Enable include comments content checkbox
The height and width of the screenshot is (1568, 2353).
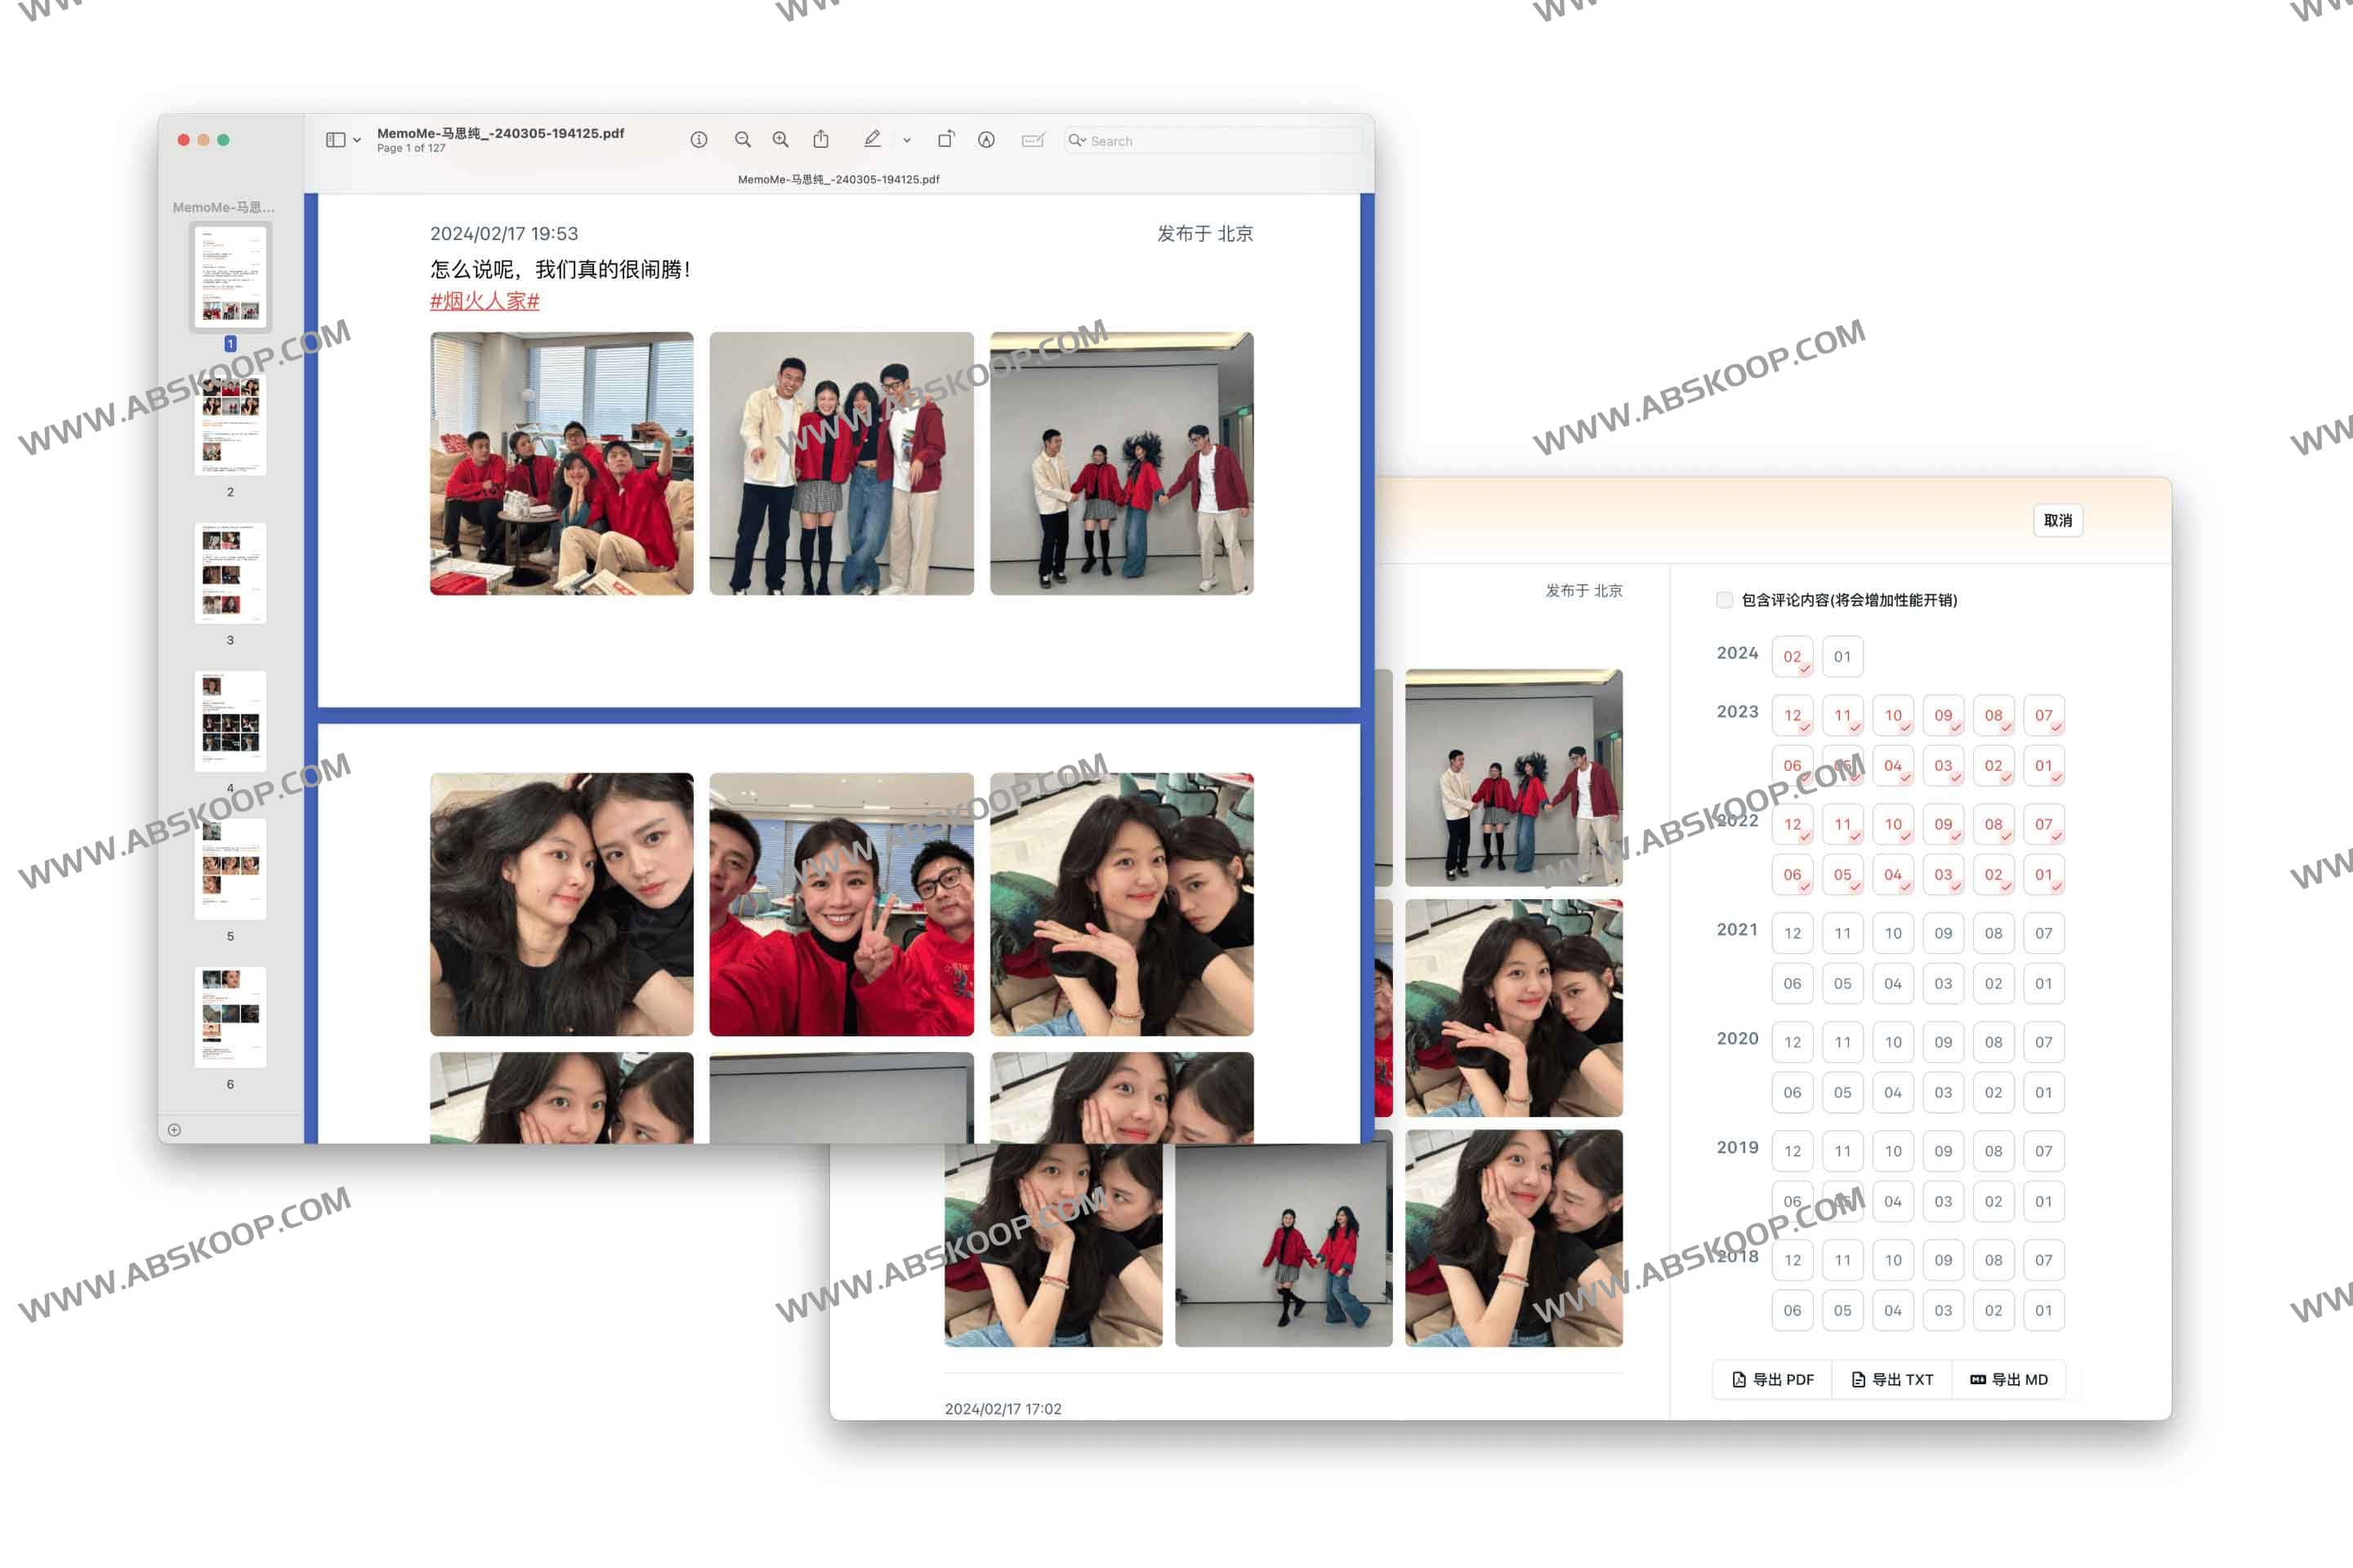point(1724,600)
